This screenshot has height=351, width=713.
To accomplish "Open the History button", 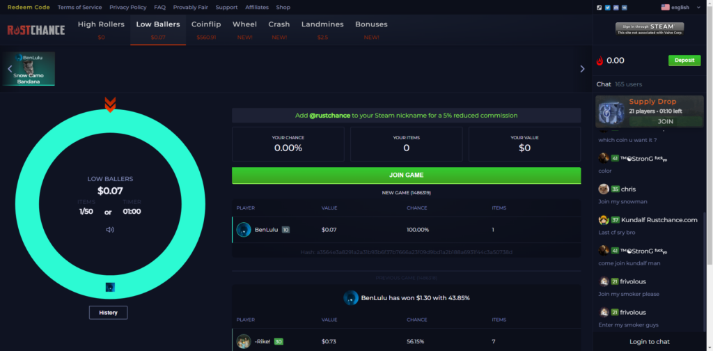I will [x=108, y=313].
